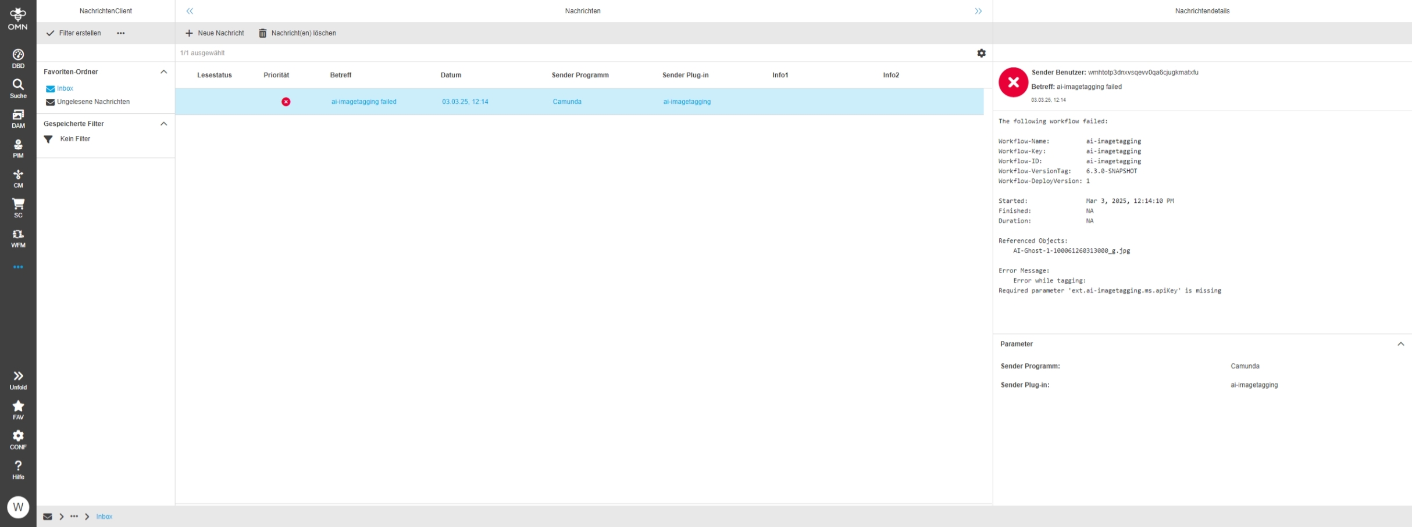Click '6.3.0-SNAPSHOT' version tag value
The image size is (1412, 527).
[1112, 171]
